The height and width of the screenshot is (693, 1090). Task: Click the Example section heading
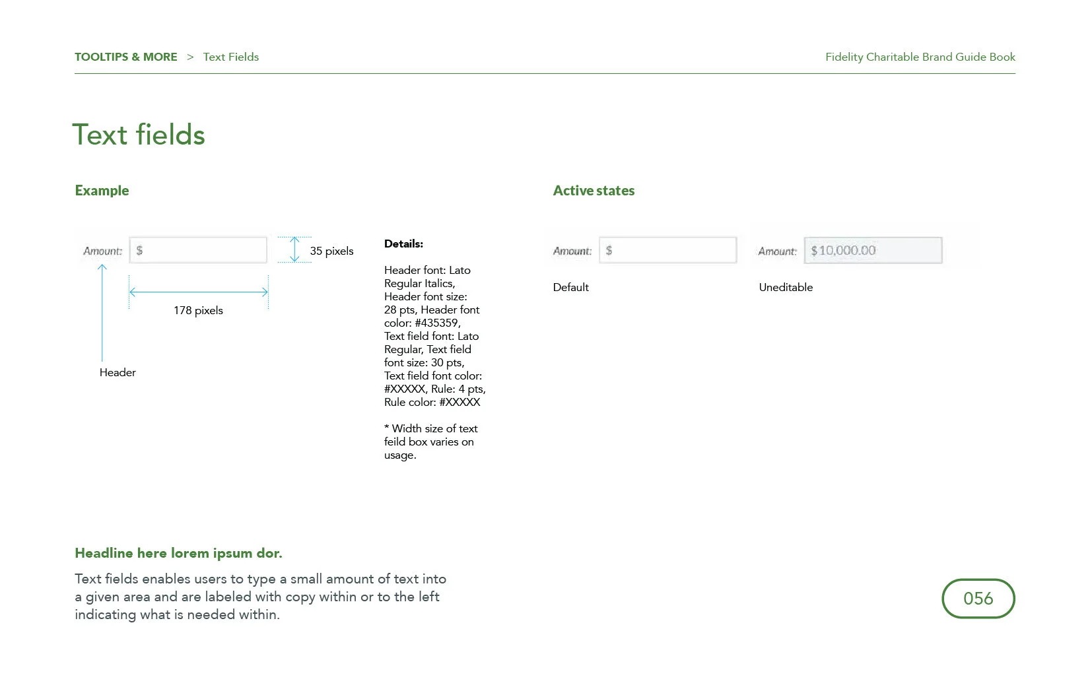102,191
